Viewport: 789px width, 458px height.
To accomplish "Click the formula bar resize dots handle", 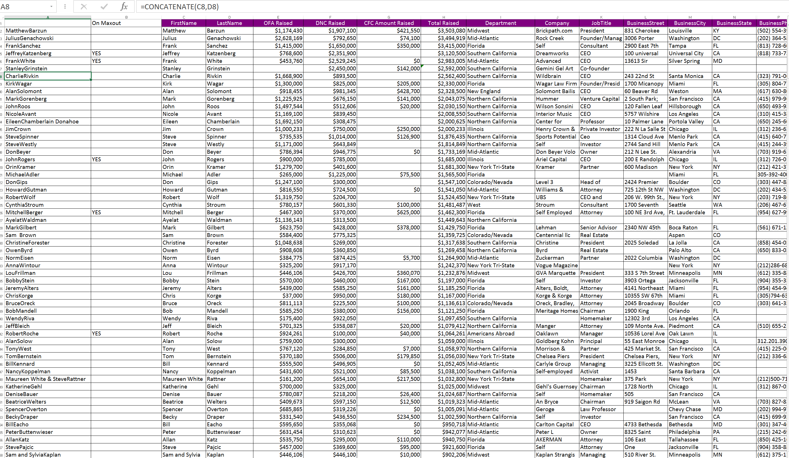I will click(x=65, y=6).
